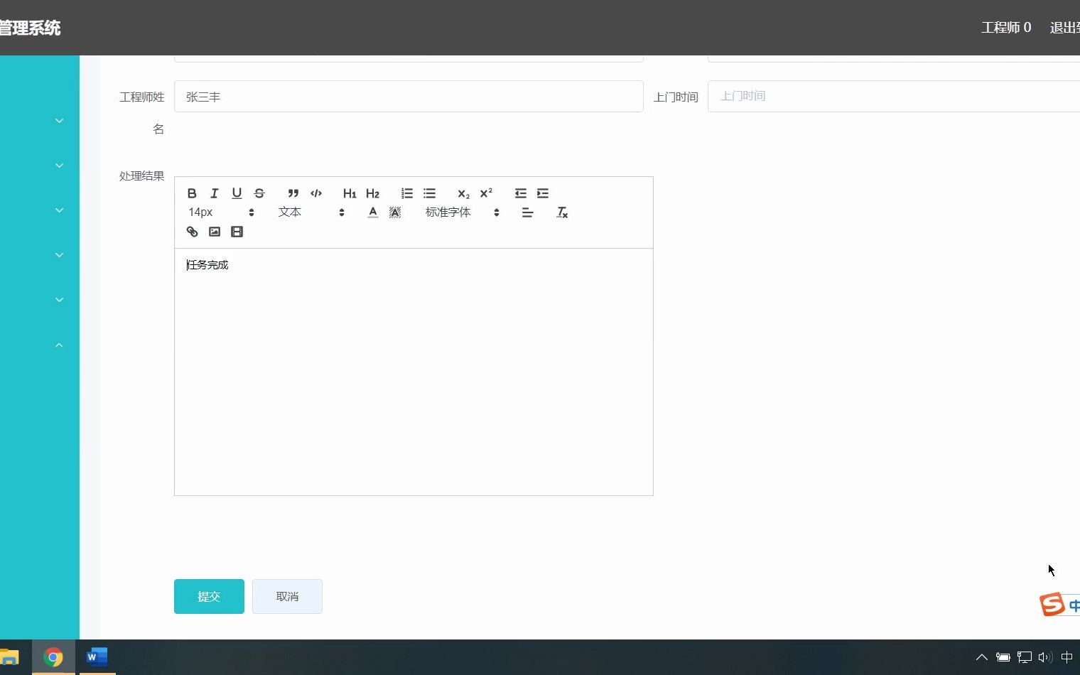The image size is (1080, 675).
Task: Apply Heading 1 style
Action: pyautogui.click(x=350, y=193)
